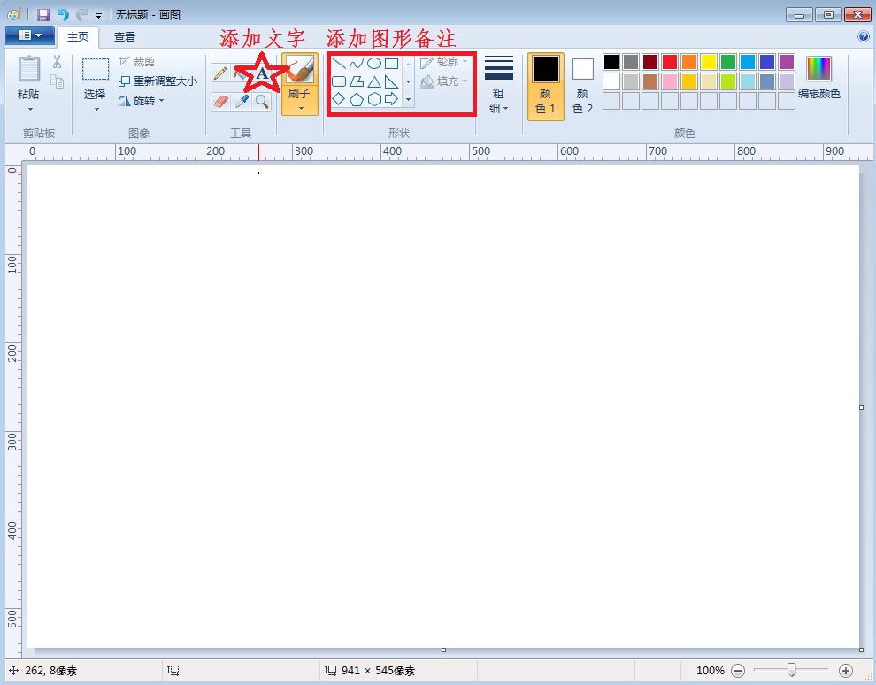
Task: Open the Paint application menu
Action: pos(29,35)
